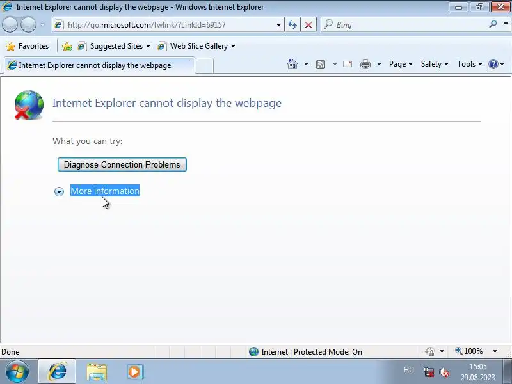512x384 pixels.
Task: Click the More information link
Action: tap(105, 191)
